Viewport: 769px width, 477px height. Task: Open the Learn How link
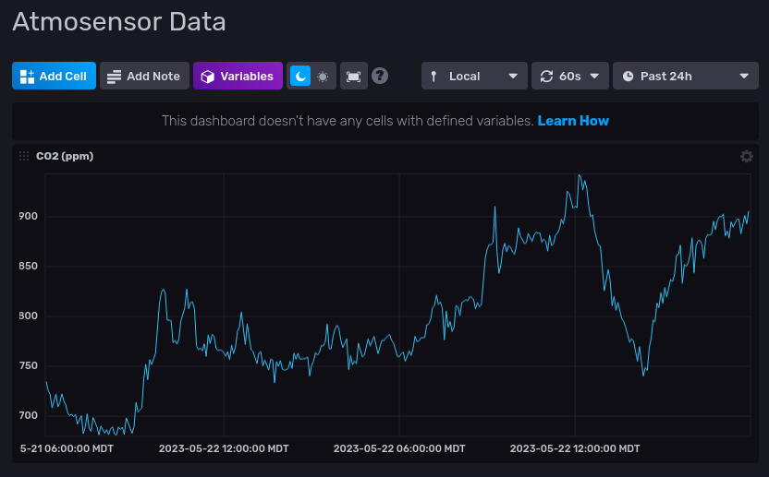[x=573, y=121]
